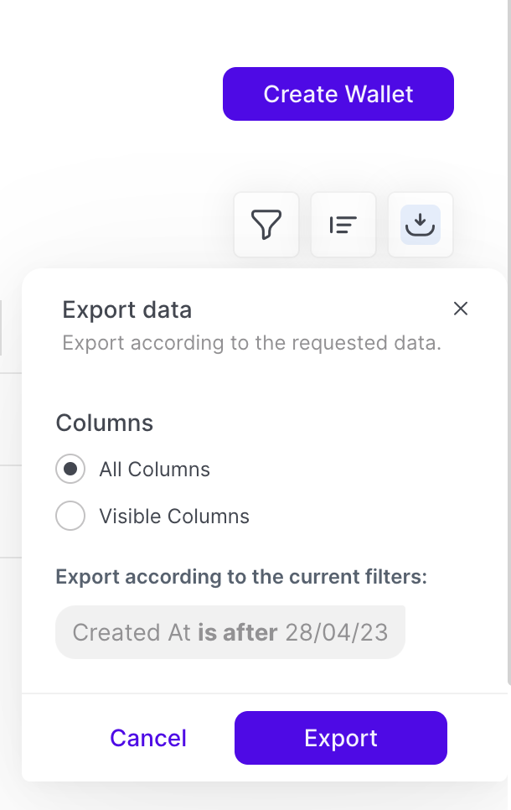Click the Visible Columns option label
This screenshot has width=511, height=810.
pos(174,517)
